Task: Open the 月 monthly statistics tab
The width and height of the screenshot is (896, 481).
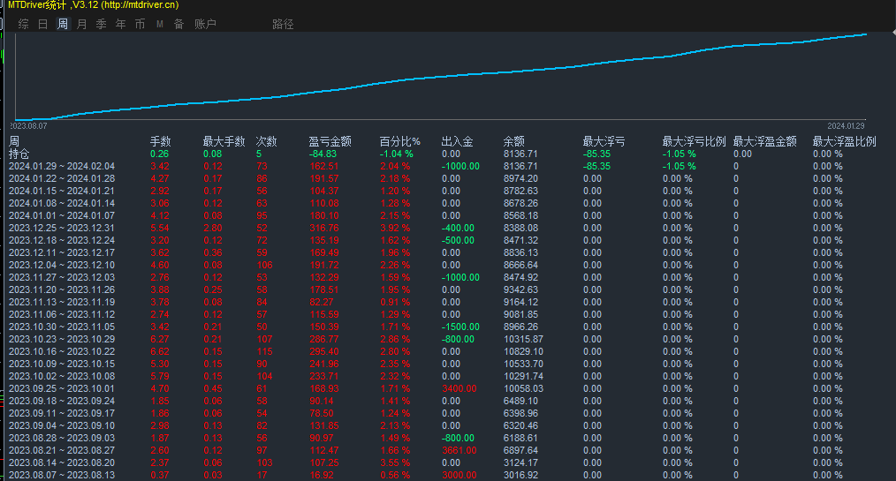Action: [x=82, y=25]
